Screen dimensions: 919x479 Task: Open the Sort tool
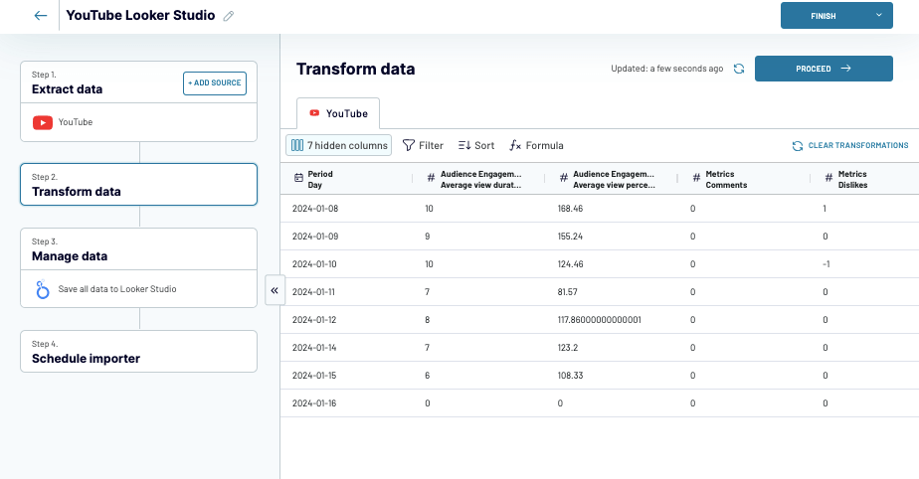tap(475, 145)
